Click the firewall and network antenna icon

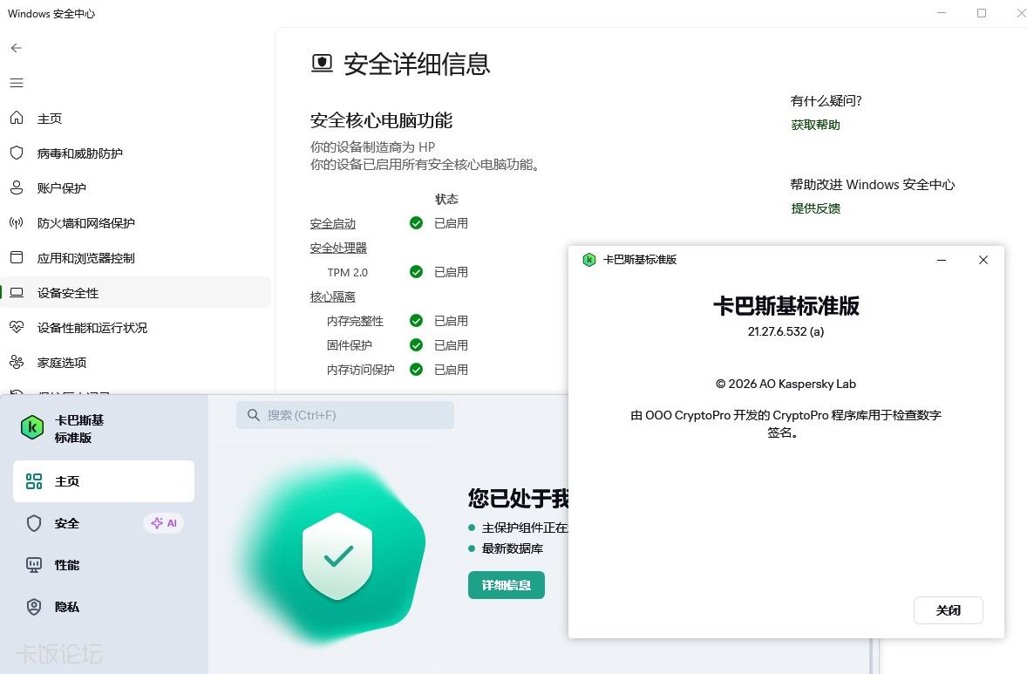[x=17, y=222]
